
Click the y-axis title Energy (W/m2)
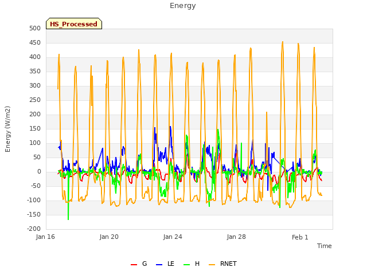(x=7, y=129)
